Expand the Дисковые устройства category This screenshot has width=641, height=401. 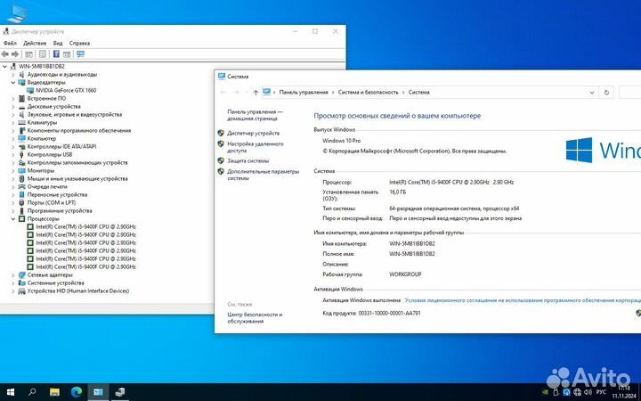click(x=13, y=106)
